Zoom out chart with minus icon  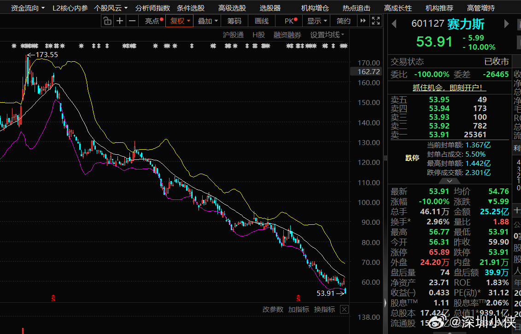click(x=132, y=21)
